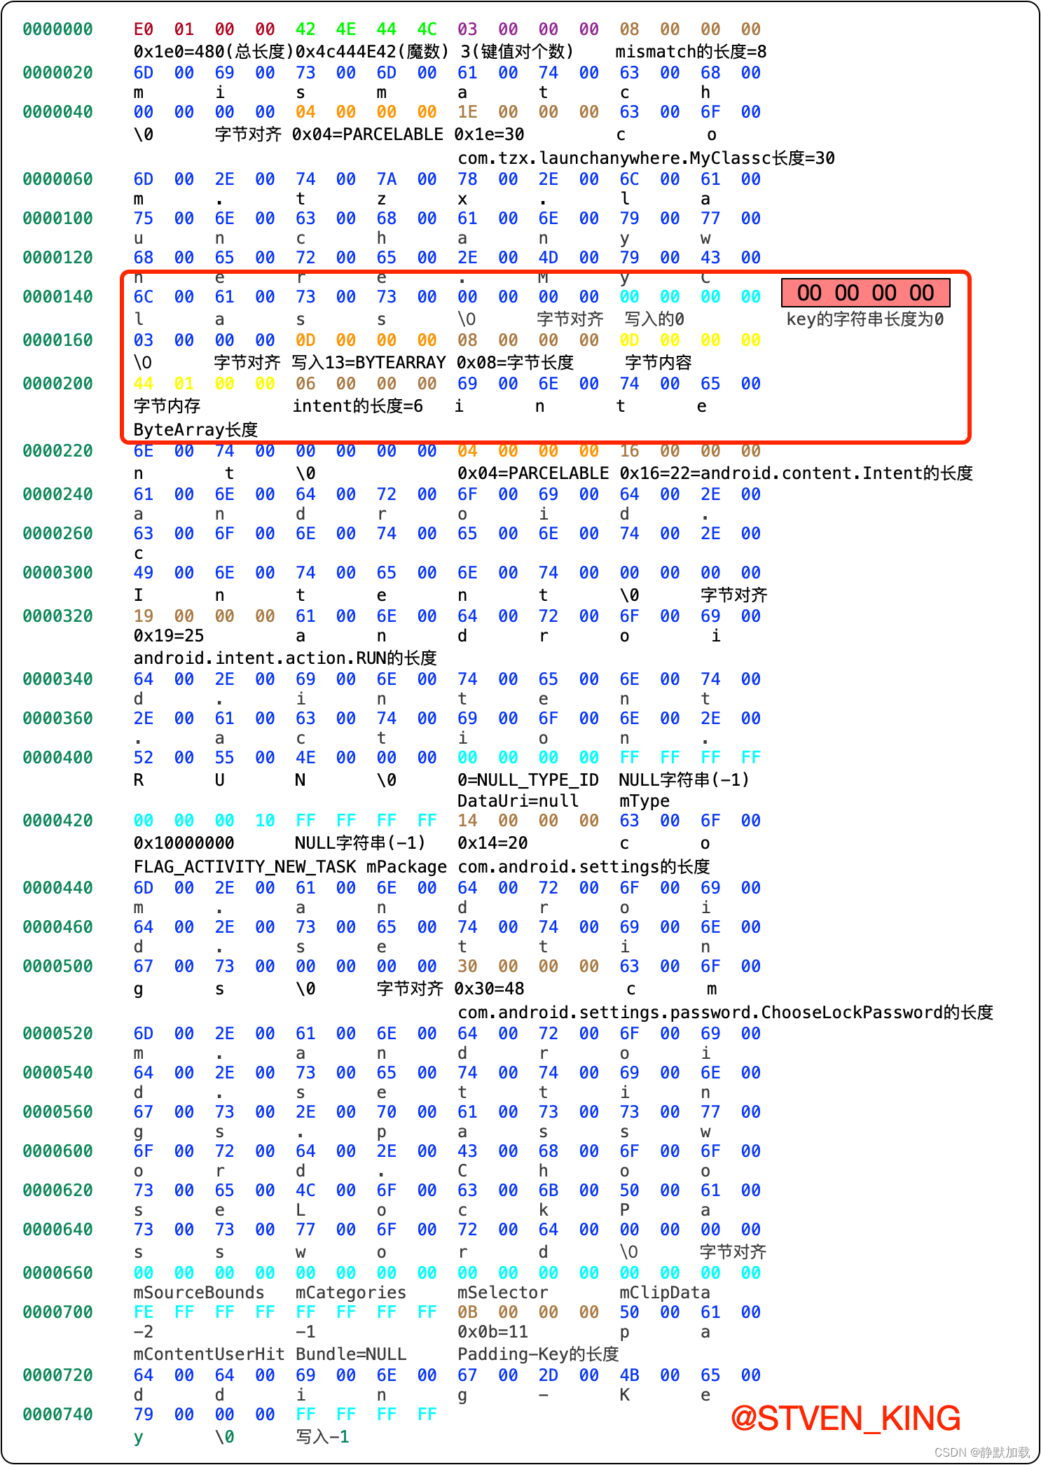Click the "写入13=BYTEARRAY" annotation
This screenshot has width=1041, height=1465.
click(368, 362)
